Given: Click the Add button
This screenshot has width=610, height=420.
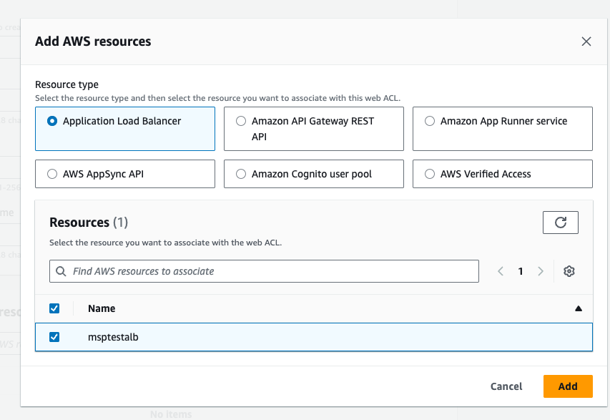Looking at the screenshot, I should point(568,386).
